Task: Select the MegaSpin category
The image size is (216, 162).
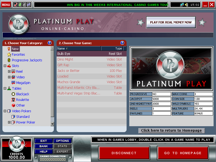Action: point(23,83)
